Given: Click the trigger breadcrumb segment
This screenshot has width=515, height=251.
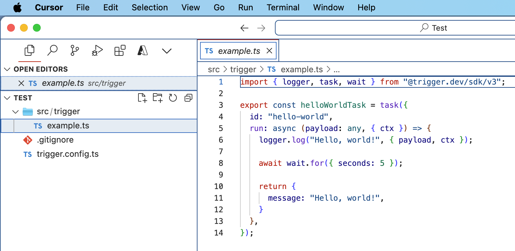Looking at the screenshot, I should tap(243, 69).
